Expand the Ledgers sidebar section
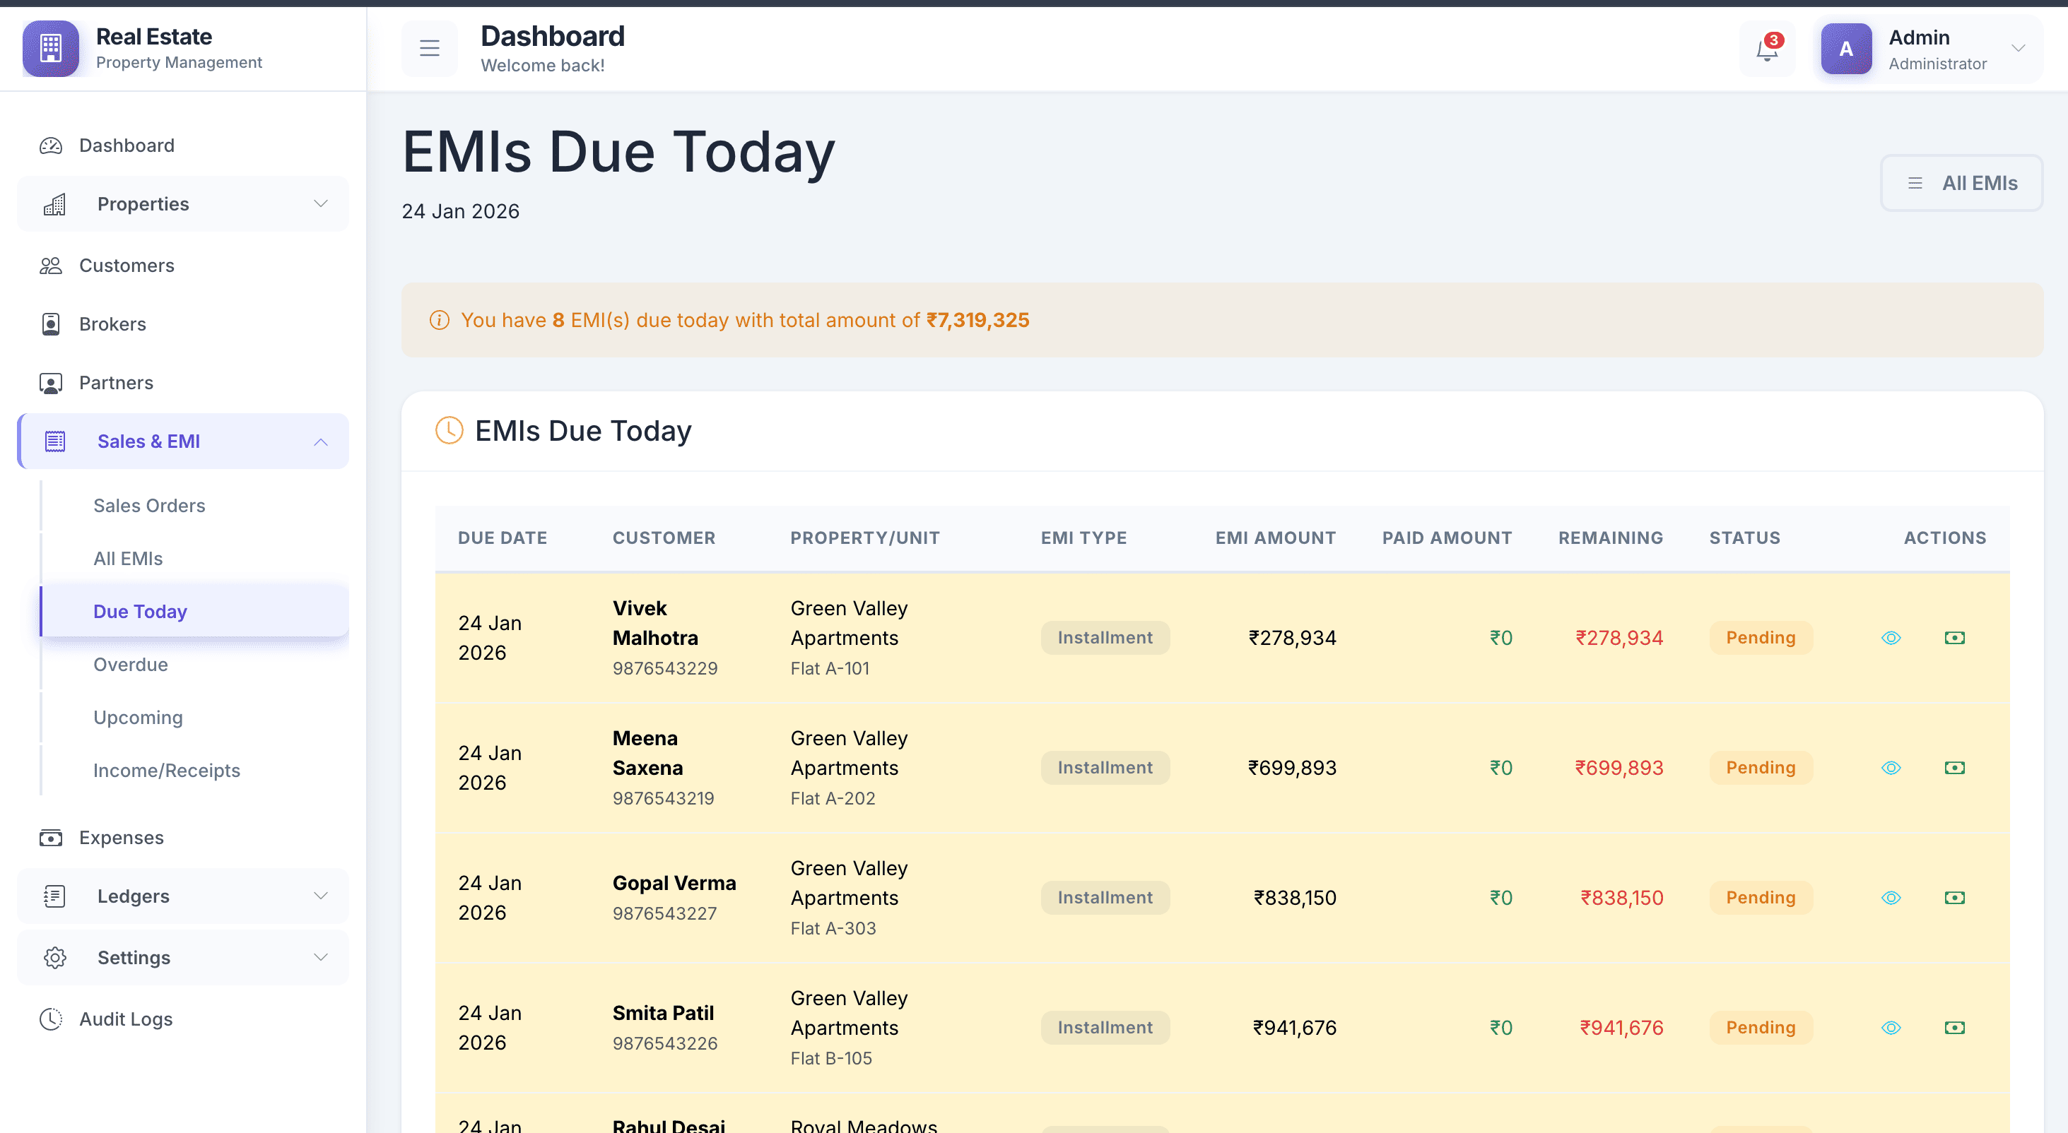Image resolution: width=2068 pixels, height=1133 pixels. coord(183,896)
